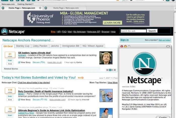Select the first Home Page Netscape.com tab
The height and width of the screenshot is (118, 176).
click(x=21, y=8)
